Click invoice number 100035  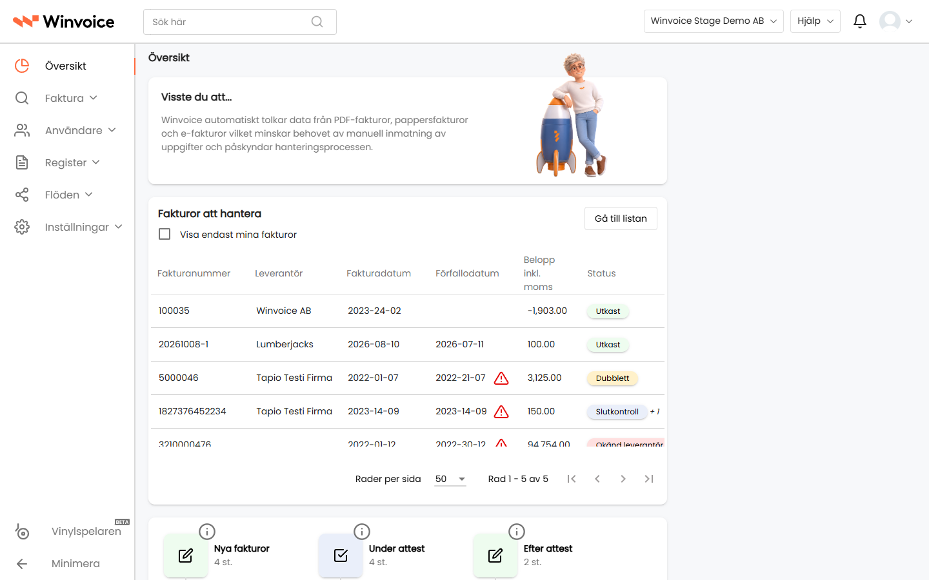[x=174, y=311]
